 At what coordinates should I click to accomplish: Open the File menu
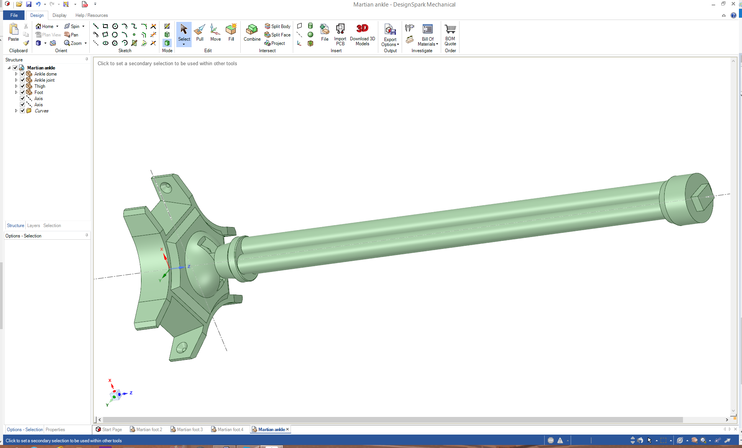[14, 15]
